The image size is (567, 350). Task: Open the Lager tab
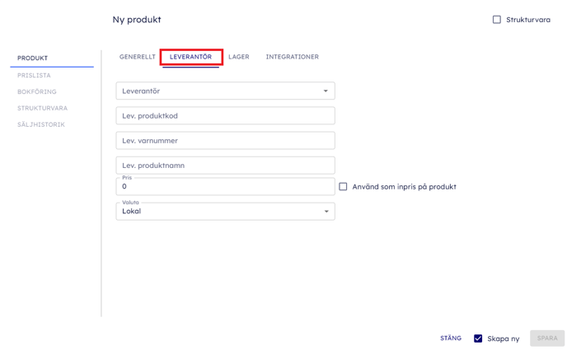coord(239,57)
